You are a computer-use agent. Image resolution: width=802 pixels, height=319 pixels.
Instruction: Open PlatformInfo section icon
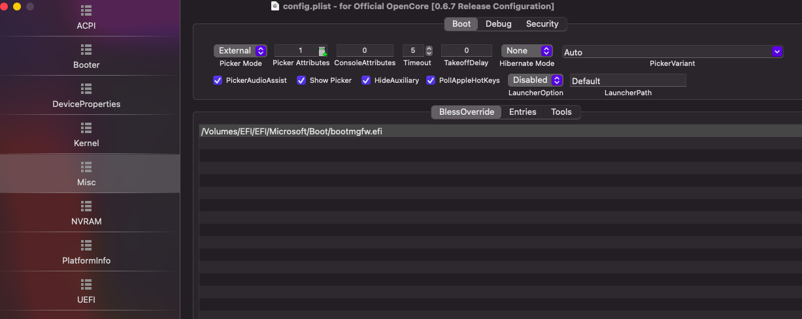pos(86,245)
